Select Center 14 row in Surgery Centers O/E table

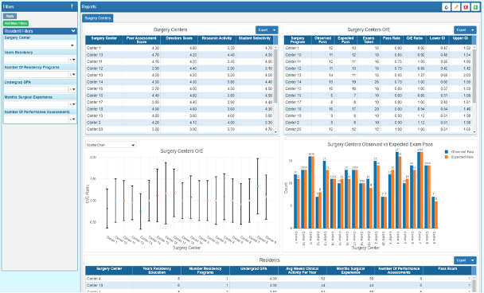tap(378, 82)
